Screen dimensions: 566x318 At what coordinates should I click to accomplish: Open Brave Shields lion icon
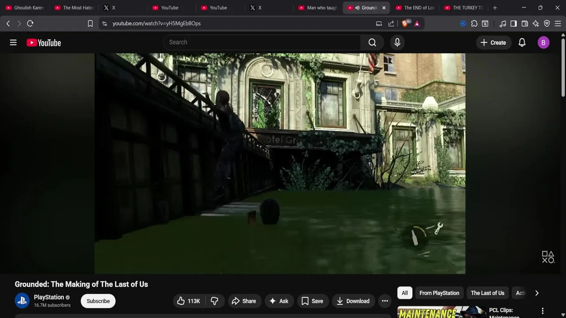405,23
